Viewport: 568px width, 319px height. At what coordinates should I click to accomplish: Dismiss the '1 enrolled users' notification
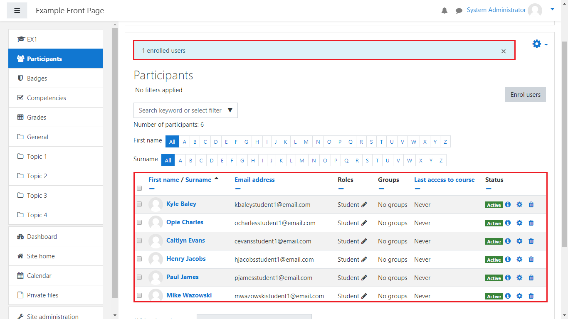tap(504, 51)
